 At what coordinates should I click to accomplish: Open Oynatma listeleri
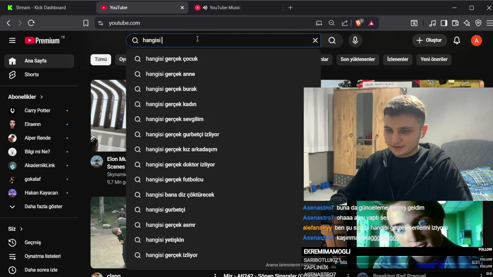pyautogui.click(x=39, y=256)
